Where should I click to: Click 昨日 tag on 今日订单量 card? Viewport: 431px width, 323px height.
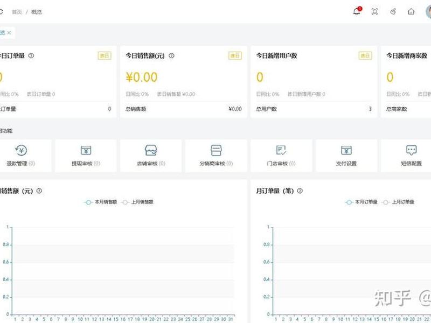tap(105, 56)
